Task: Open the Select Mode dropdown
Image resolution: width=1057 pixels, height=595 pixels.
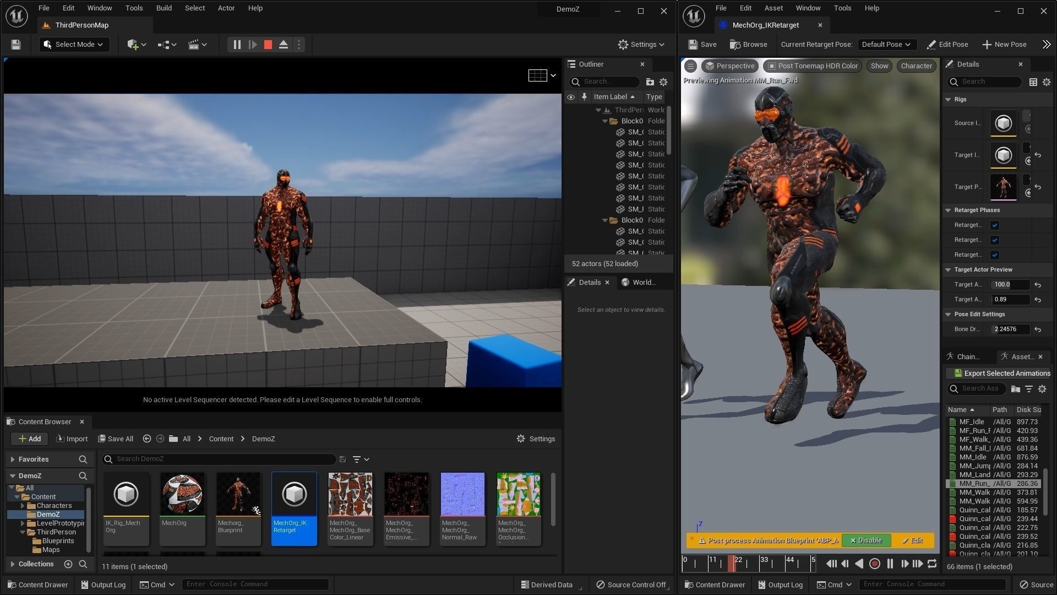Action: [x=74, y=45]
